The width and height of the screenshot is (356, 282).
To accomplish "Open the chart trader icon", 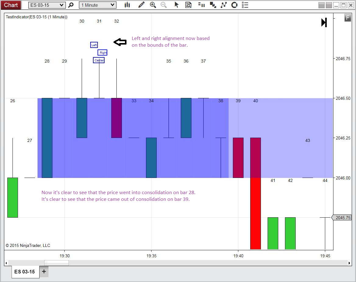I will pyautogui.click(x=201, y=5).
